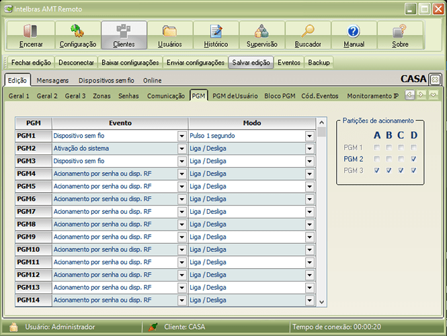Expand PGM7 Evento dropdown

(x=182, y=212)
